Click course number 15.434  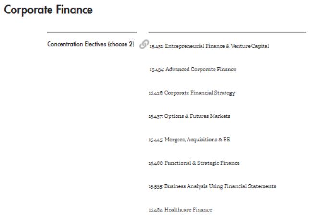157,70
